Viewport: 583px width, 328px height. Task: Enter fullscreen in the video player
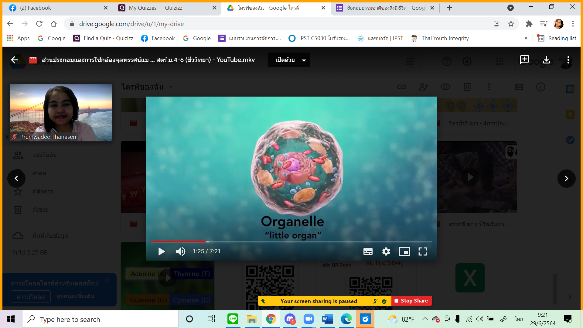tap(423, 251)
